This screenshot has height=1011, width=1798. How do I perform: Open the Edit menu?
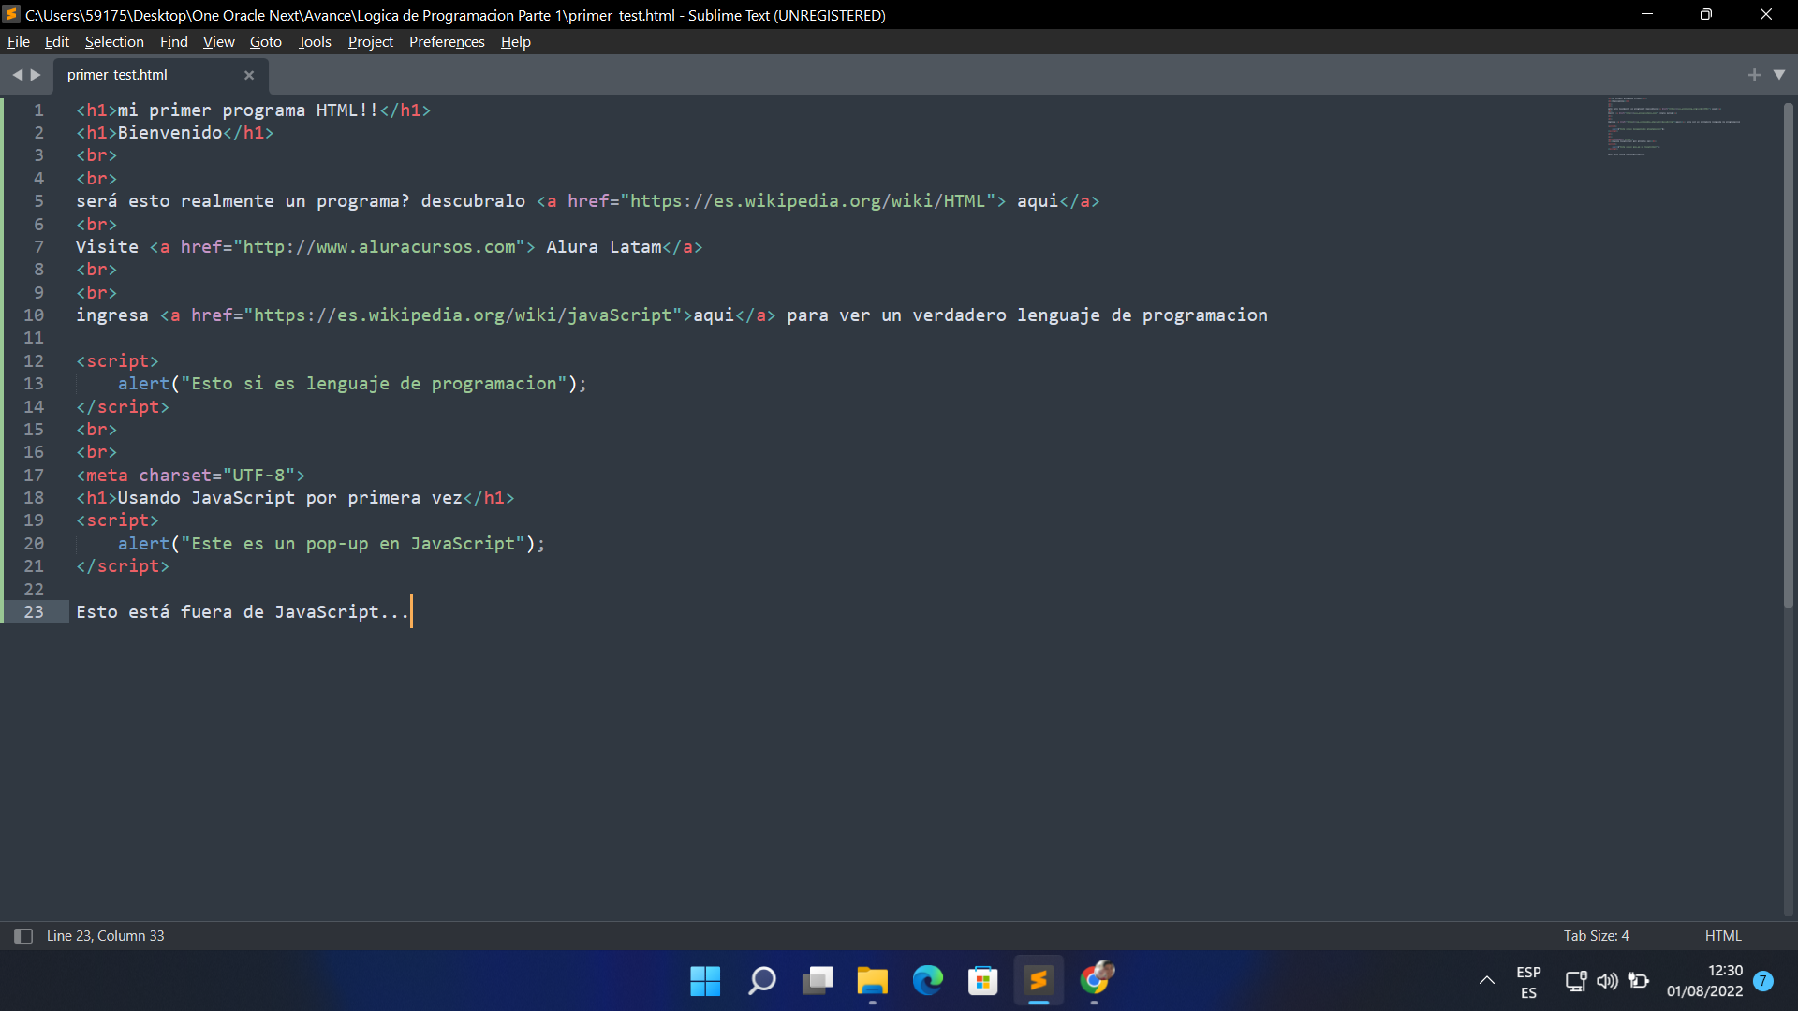coord(57,41)
